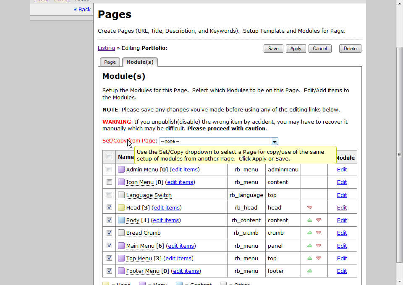Move the Top Menu module down

[319, 258]
